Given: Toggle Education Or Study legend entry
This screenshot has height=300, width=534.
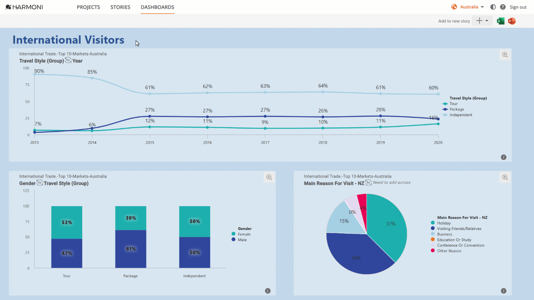Looking at the screenshot, I should coord(451,240).
